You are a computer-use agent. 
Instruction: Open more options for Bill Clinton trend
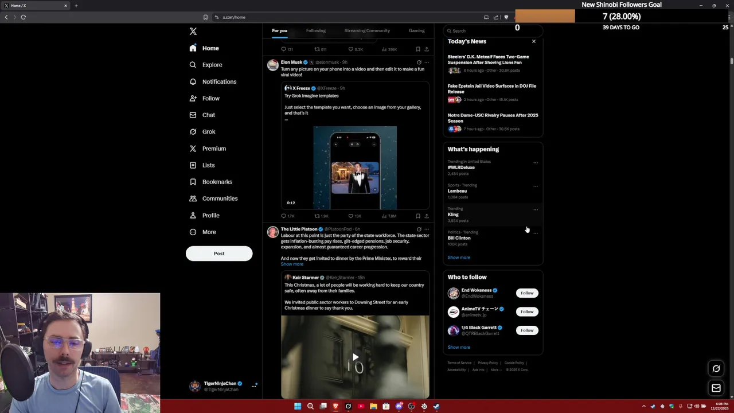coord(536,233)
